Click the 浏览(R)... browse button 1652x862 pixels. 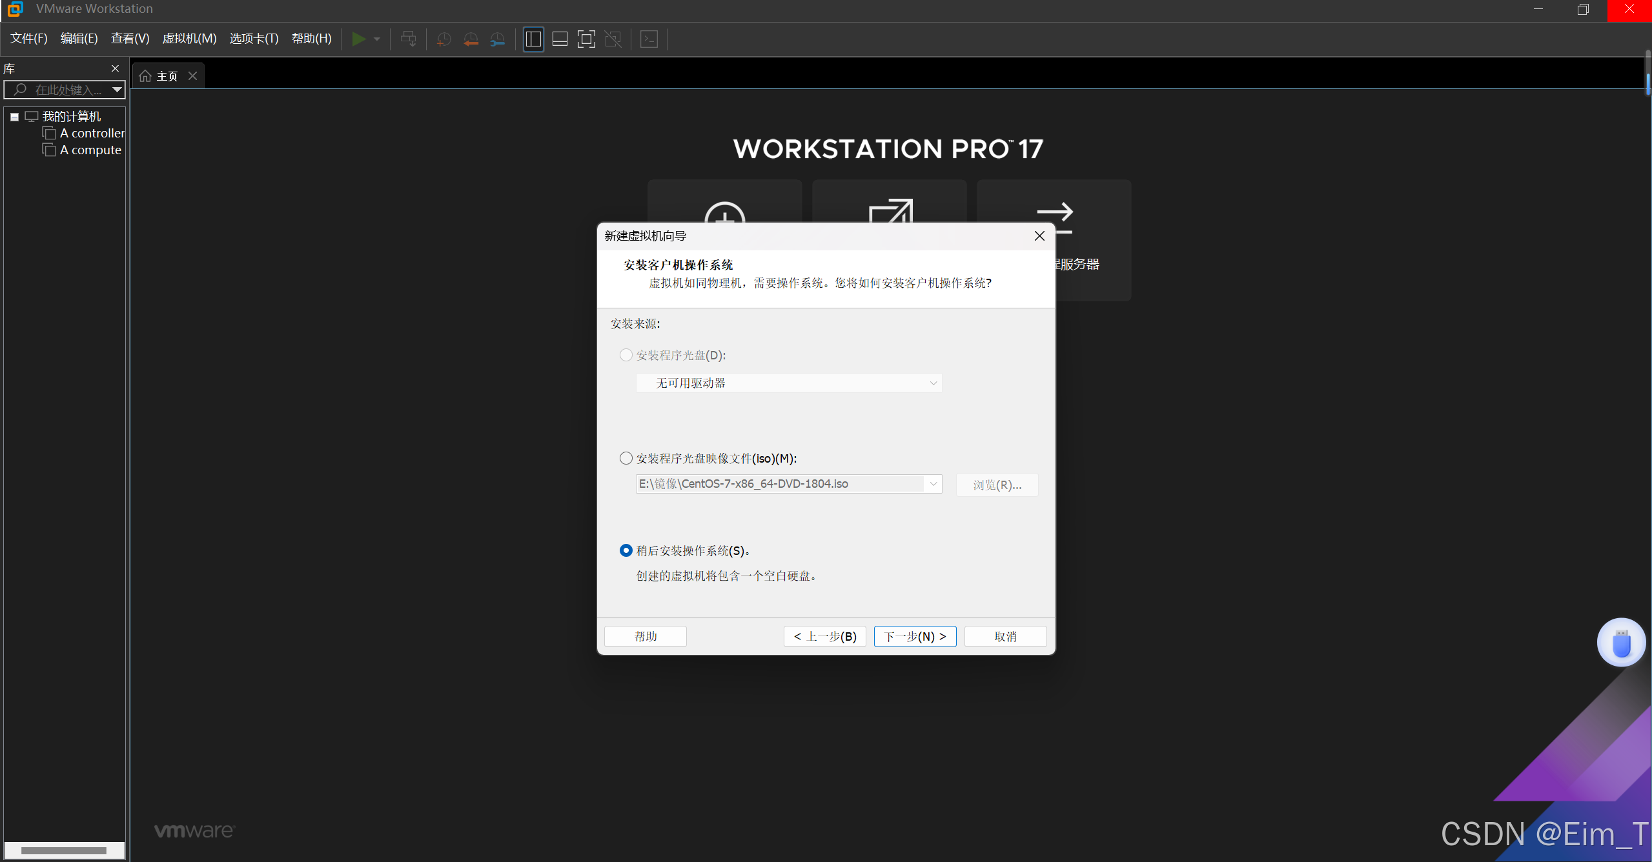click(997, 485)
